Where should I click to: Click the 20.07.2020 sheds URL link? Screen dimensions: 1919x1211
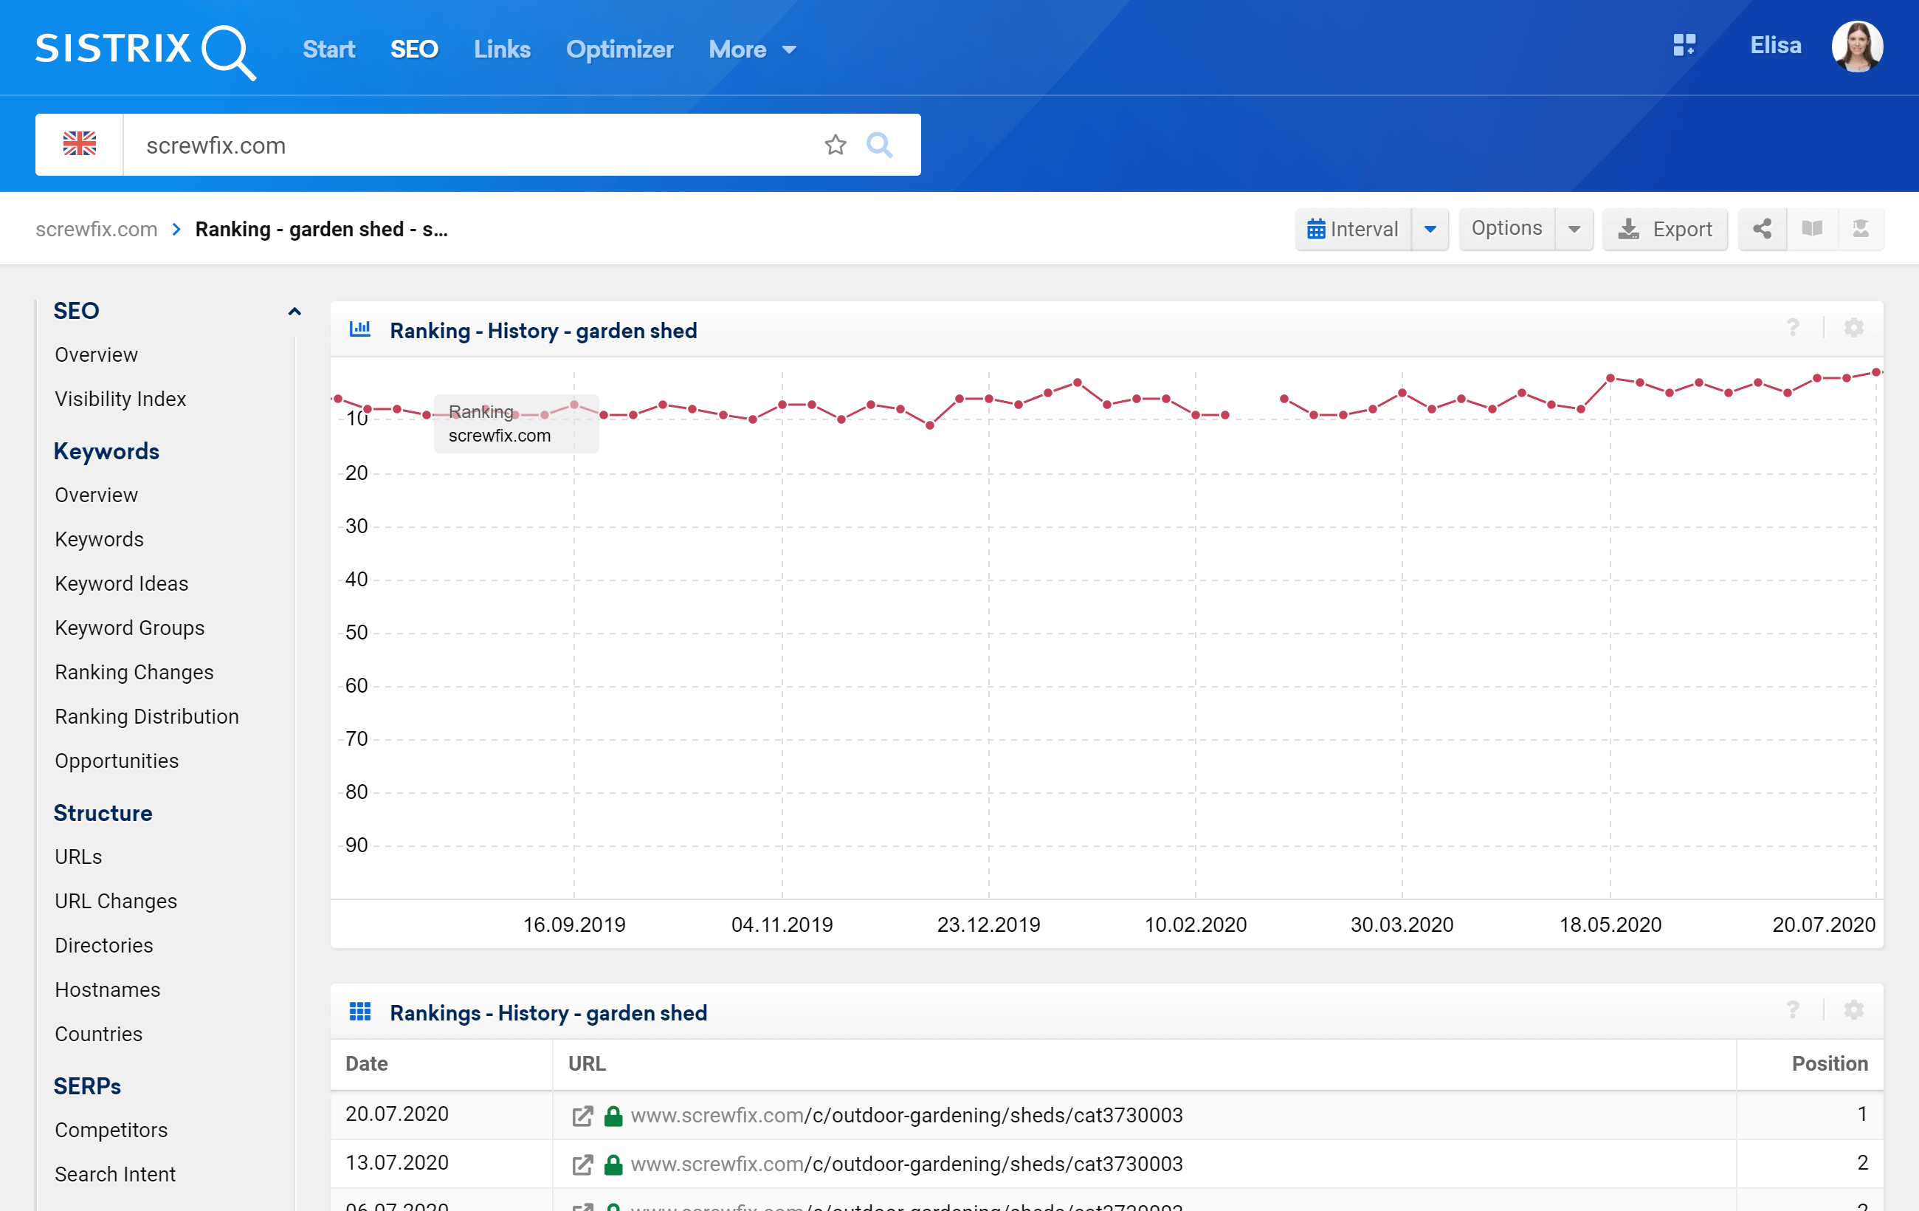click(907, 1115)
